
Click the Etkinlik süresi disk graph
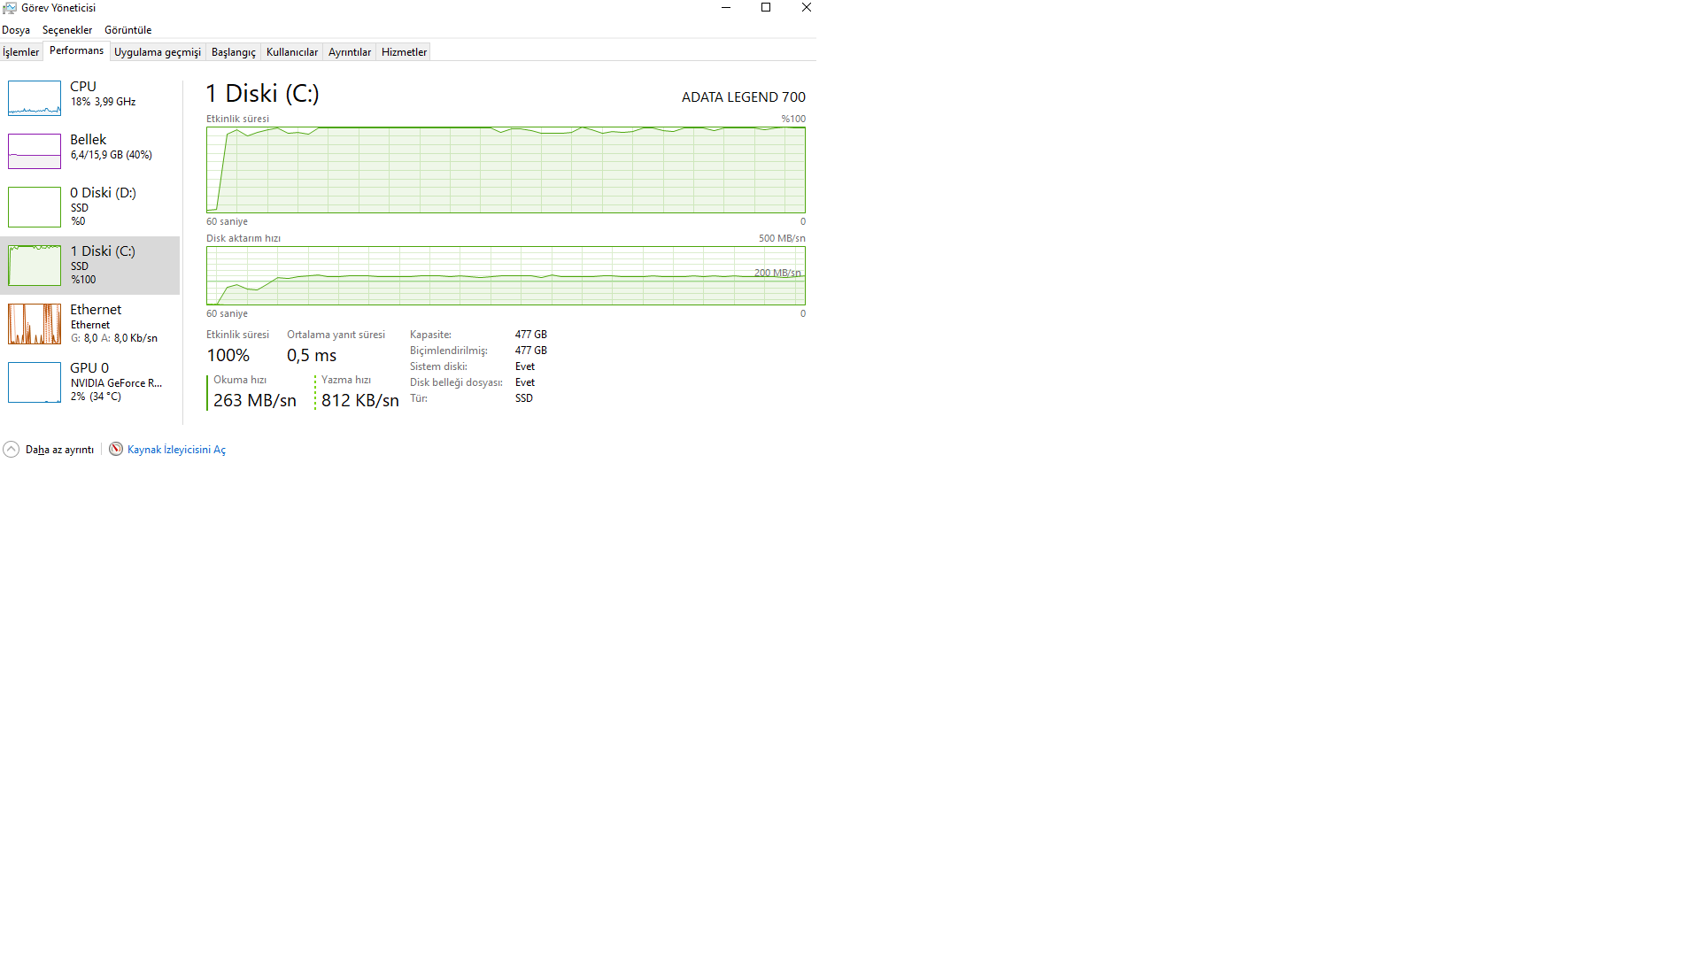tap(506, 170)
